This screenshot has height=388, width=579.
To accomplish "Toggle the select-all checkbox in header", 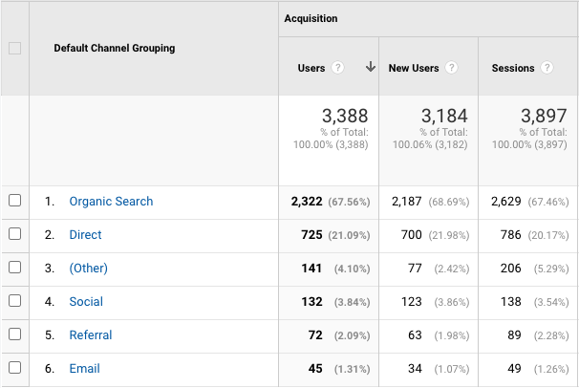I will 14,49.
